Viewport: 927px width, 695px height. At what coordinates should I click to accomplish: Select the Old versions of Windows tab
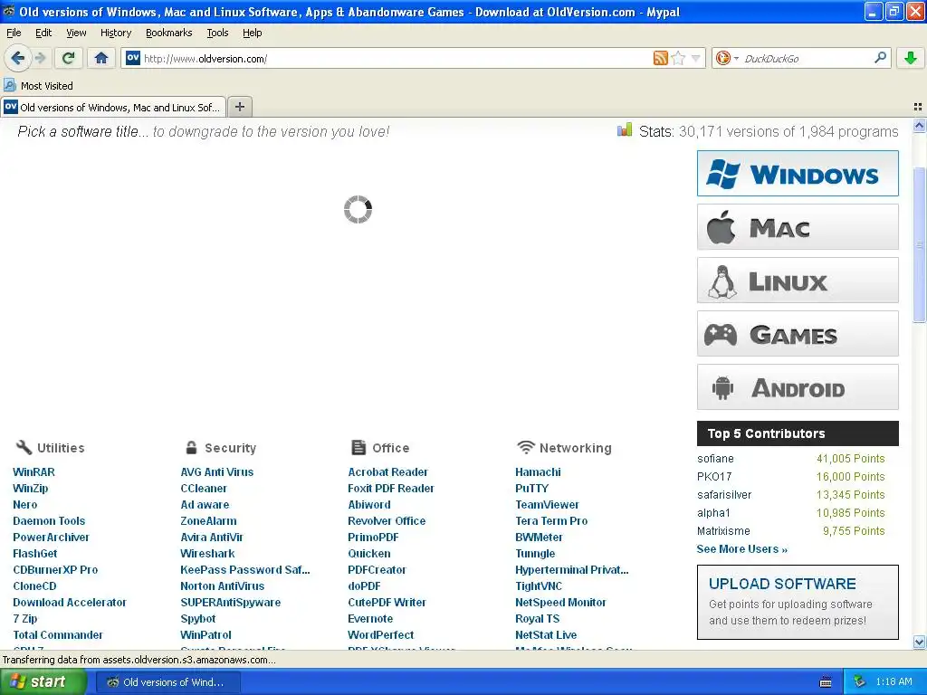click(113, 107)
